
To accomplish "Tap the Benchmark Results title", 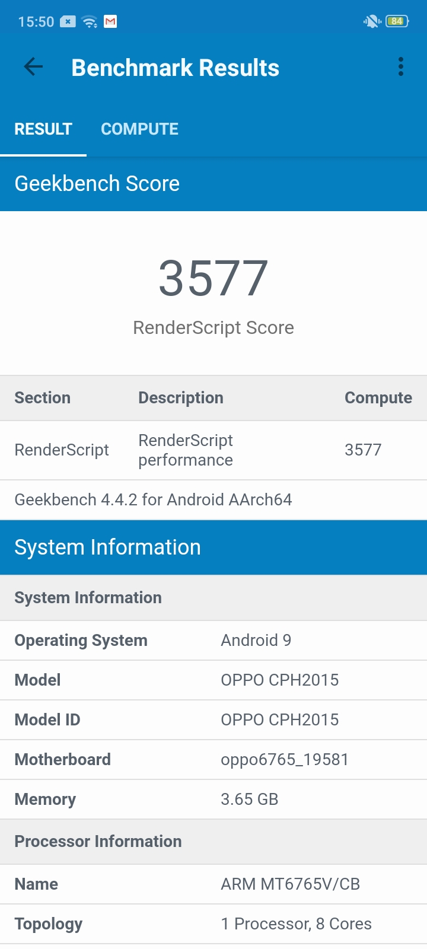I will (x=176, y=68).
